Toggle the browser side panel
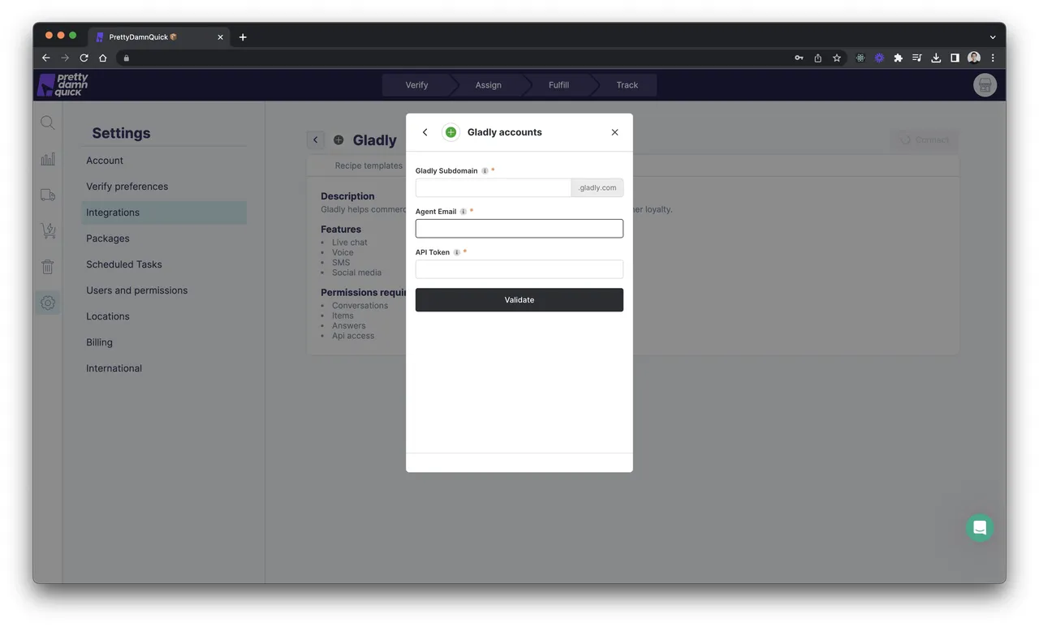Image resolution: width=1039 pixels, height=627 pixels. [955, 58]
